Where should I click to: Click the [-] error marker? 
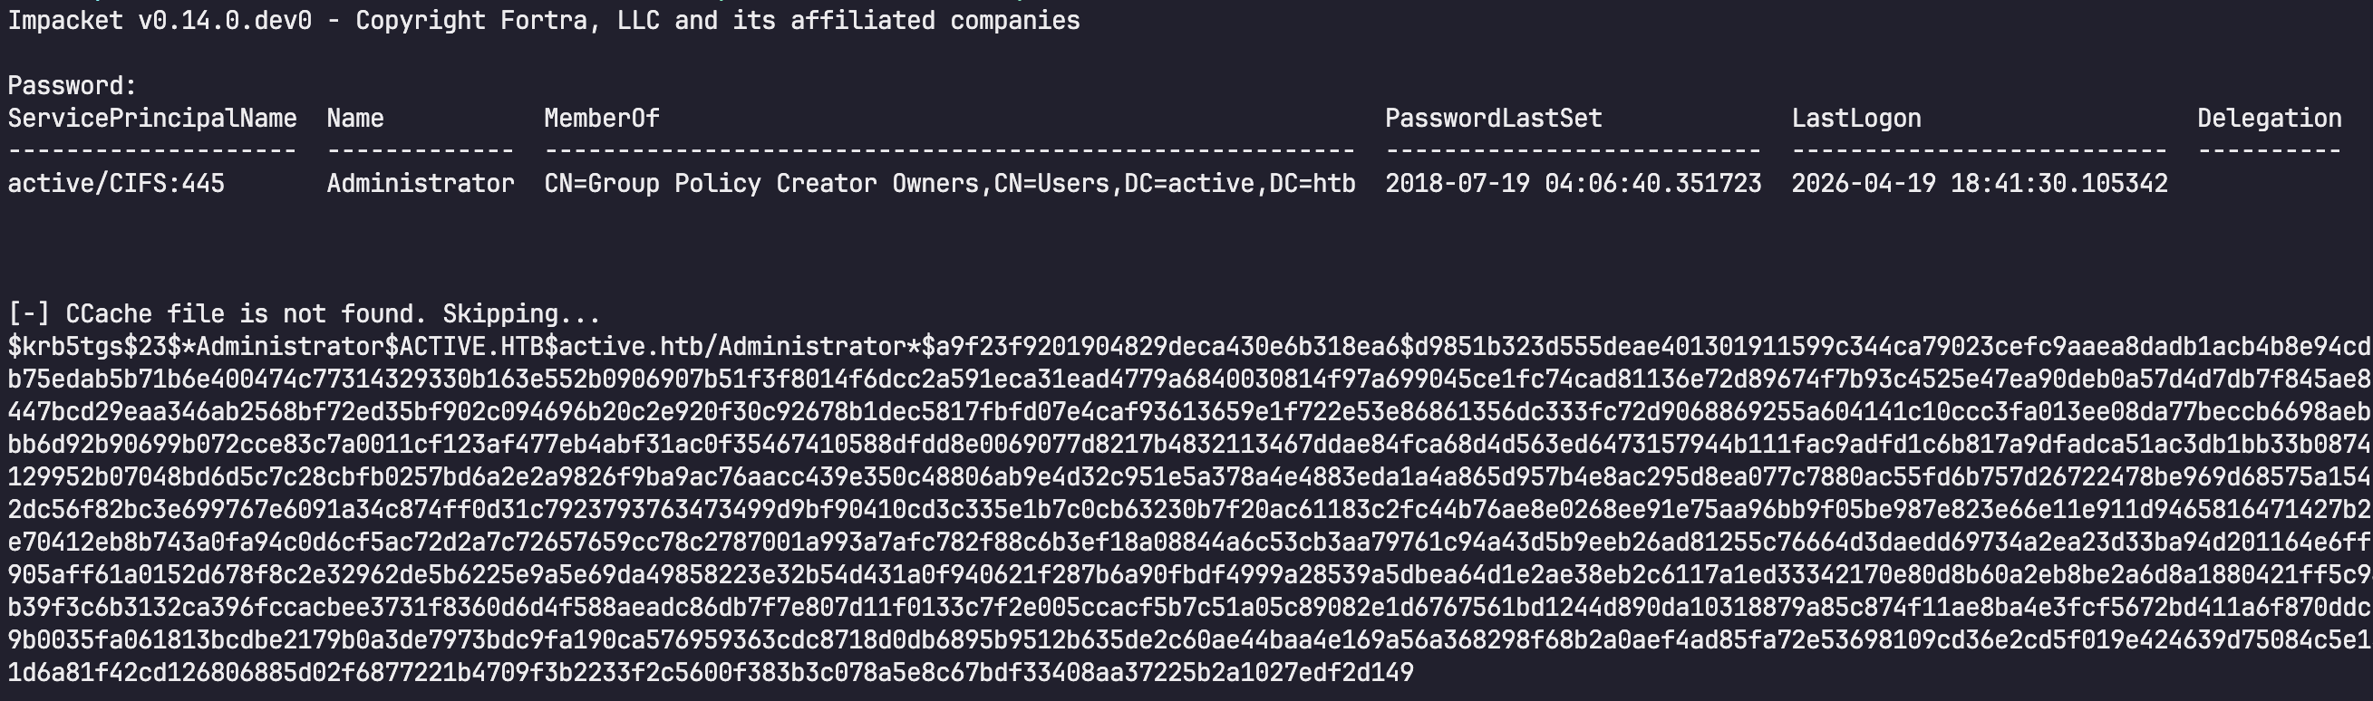[x=29, y=314]
